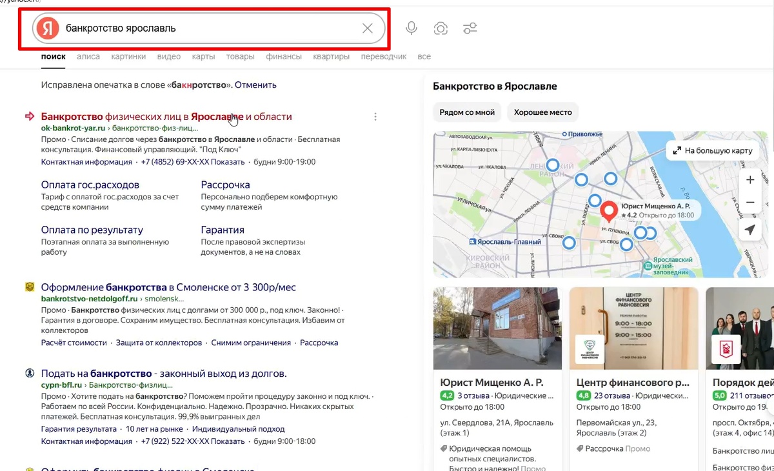
Task: Locate me with map navigation arrow
Action: (749, 230)
